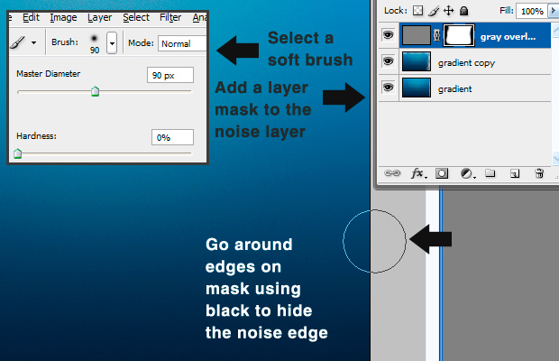Viewport: 559px width, 361px height.
Task: Toggle Lock position icon
Action: click(x=448, y=11)
